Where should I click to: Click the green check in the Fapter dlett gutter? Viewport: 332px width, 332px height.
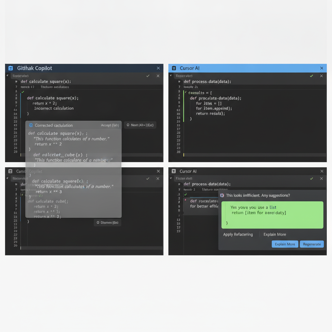tap(185, 195)
